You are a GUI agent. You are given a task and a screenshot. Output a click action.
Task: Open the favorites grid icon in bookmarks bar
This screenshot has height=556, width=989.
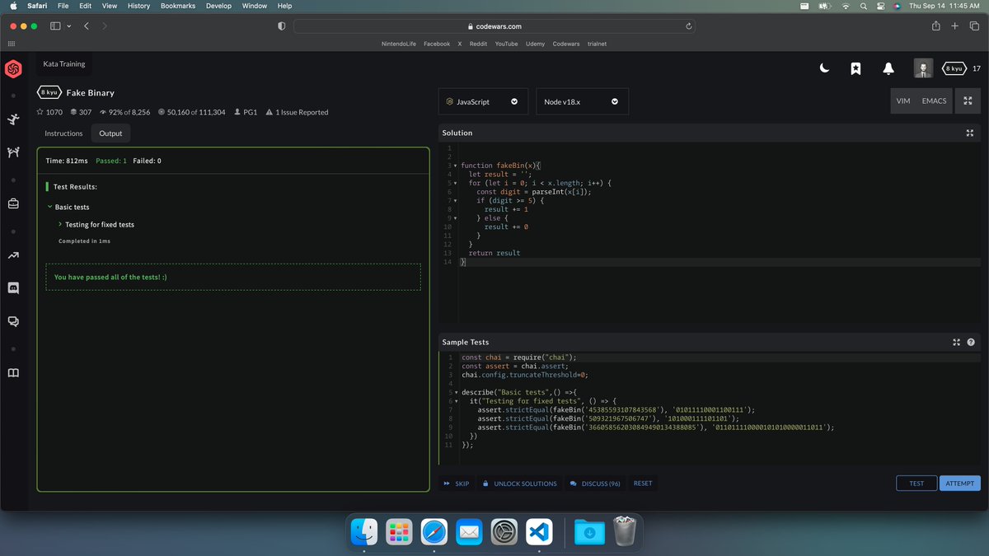point(12,44)
